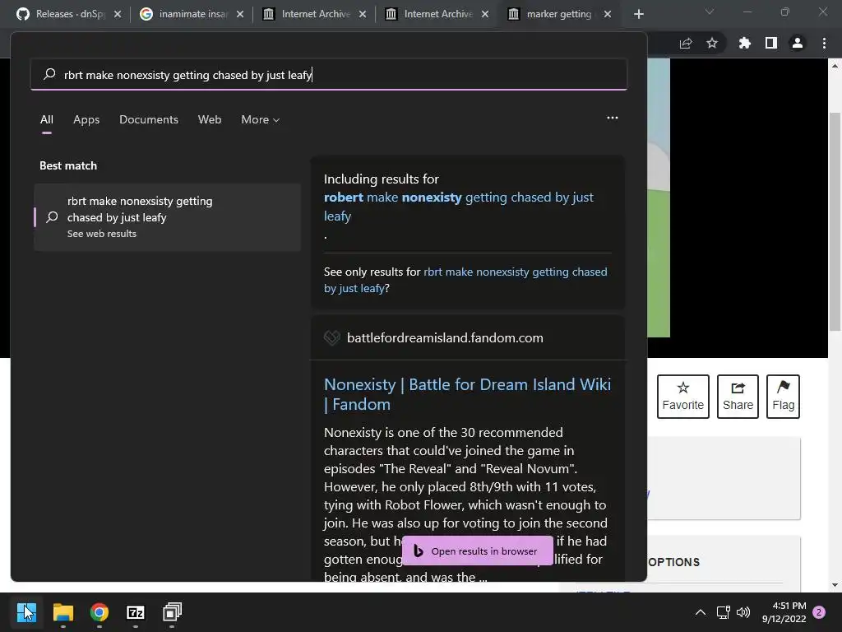
Task: Open the Chrome three-dot menu
Action: (x=824, y=43)
